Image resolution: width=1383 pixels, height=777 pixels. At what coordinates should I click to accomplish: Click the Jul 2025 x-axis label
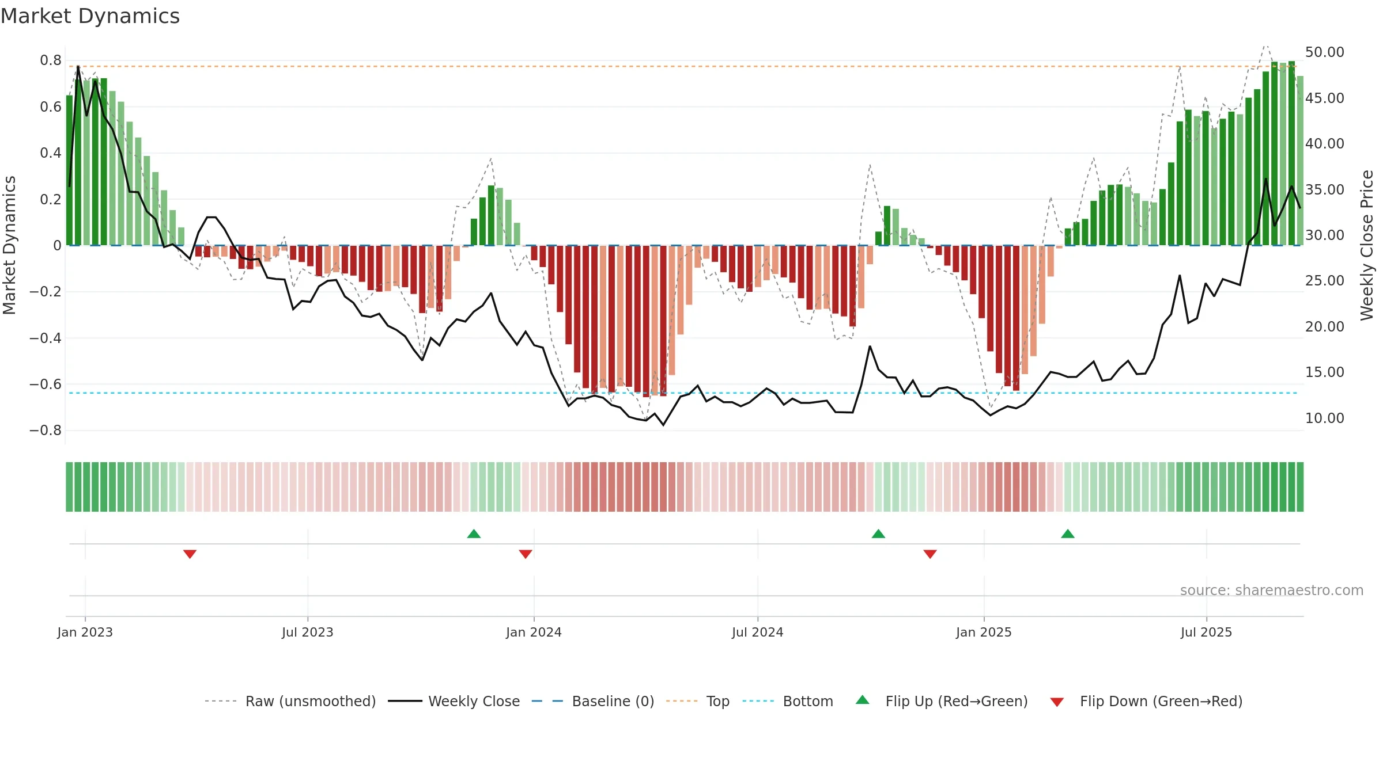[x=1207, y=632]
